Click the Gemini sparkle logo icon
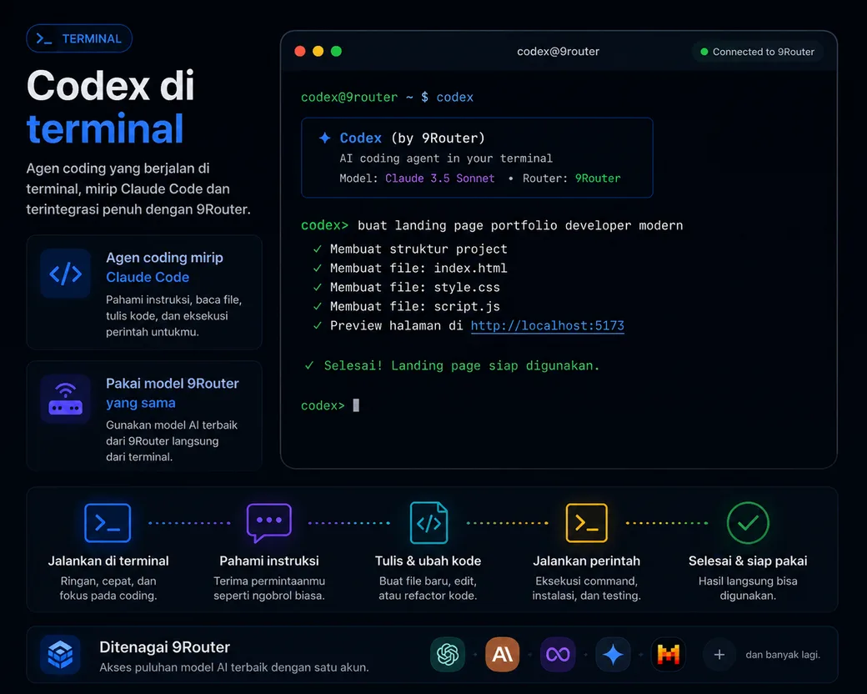Viewport: 867px width, 694px height. pos(613,655)
